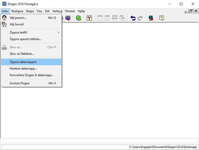Image resolution: width=199 pixels, height=150 pixels.
Task: Click the face icon beside Välj person
Action: pos(4,18)
